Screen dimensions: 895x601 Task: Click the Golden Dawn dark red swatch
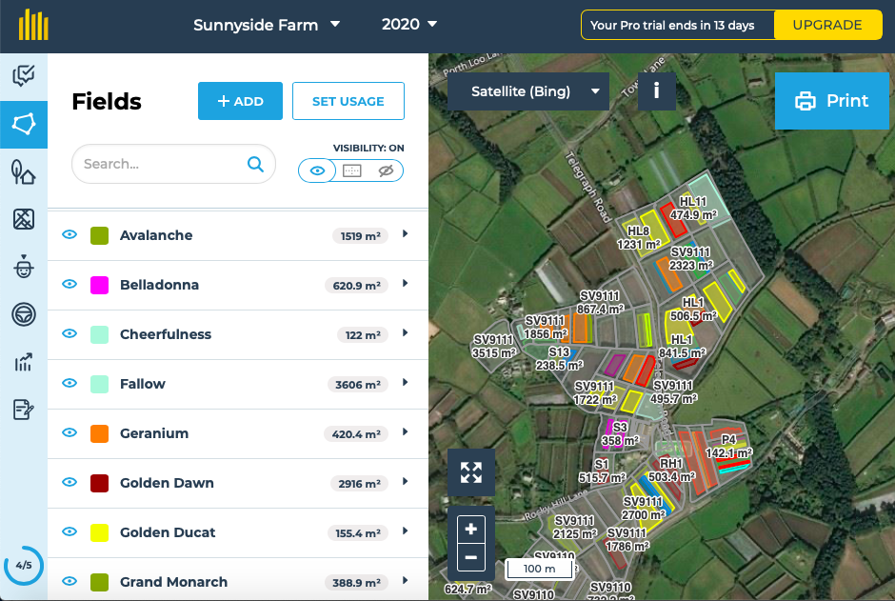(99, 483)
